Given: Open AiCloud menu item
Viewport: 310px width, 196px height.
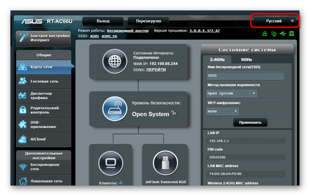Looking at the screenshot, I should (x=44, y=140).
